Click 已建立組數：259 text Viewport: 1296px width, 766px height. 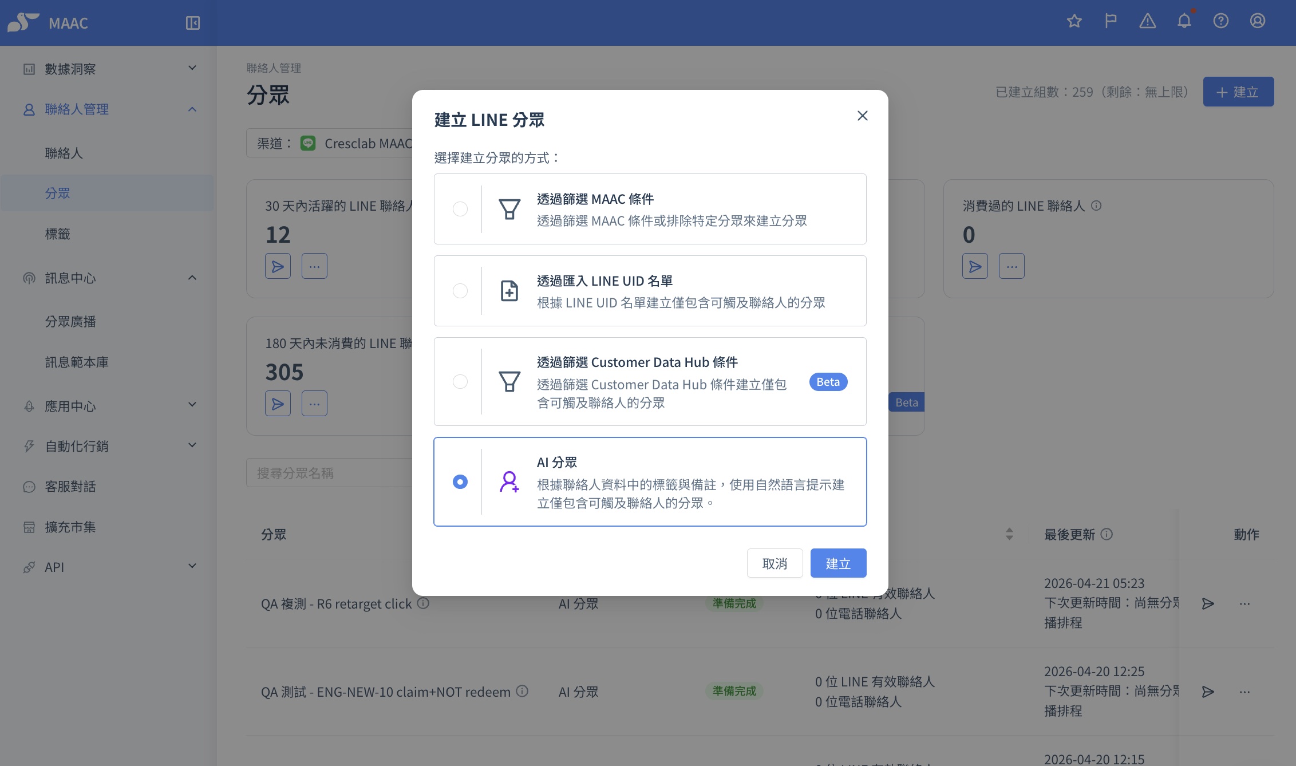(x=1045, y=92)
